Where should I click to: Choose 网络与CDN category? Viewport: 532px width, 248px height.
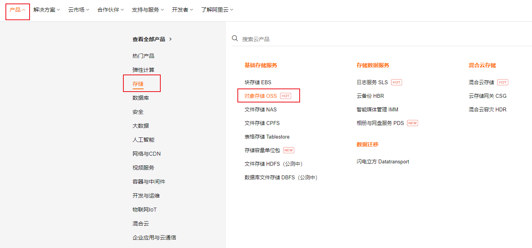(x=146, y=154)
